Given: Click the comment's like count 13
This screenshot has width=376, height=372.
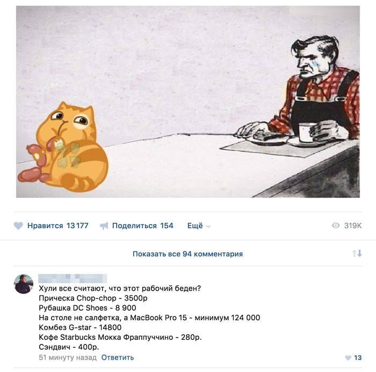Looking at the screenshot, I should (x=358, y=358).
